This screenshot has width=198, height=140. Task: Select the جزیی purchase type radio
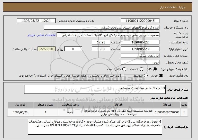pyautogui.click(x=161, y=76)
